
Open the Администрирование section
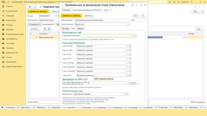click(14, 67)
